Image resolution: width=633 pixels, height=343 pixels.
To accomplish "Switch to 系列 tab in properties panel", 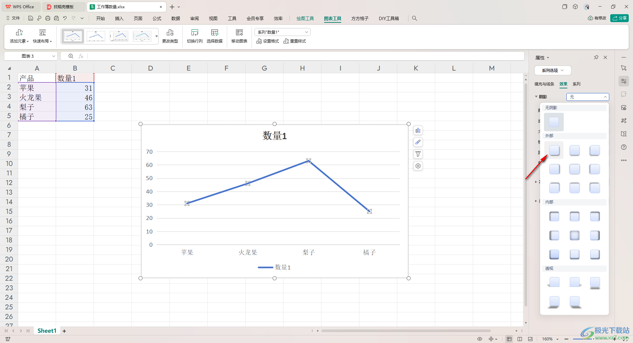I will [577, 84].
